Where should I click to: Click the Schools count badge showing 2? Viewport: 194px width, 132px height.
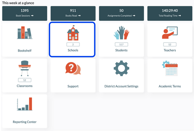(x=73, y=44)
